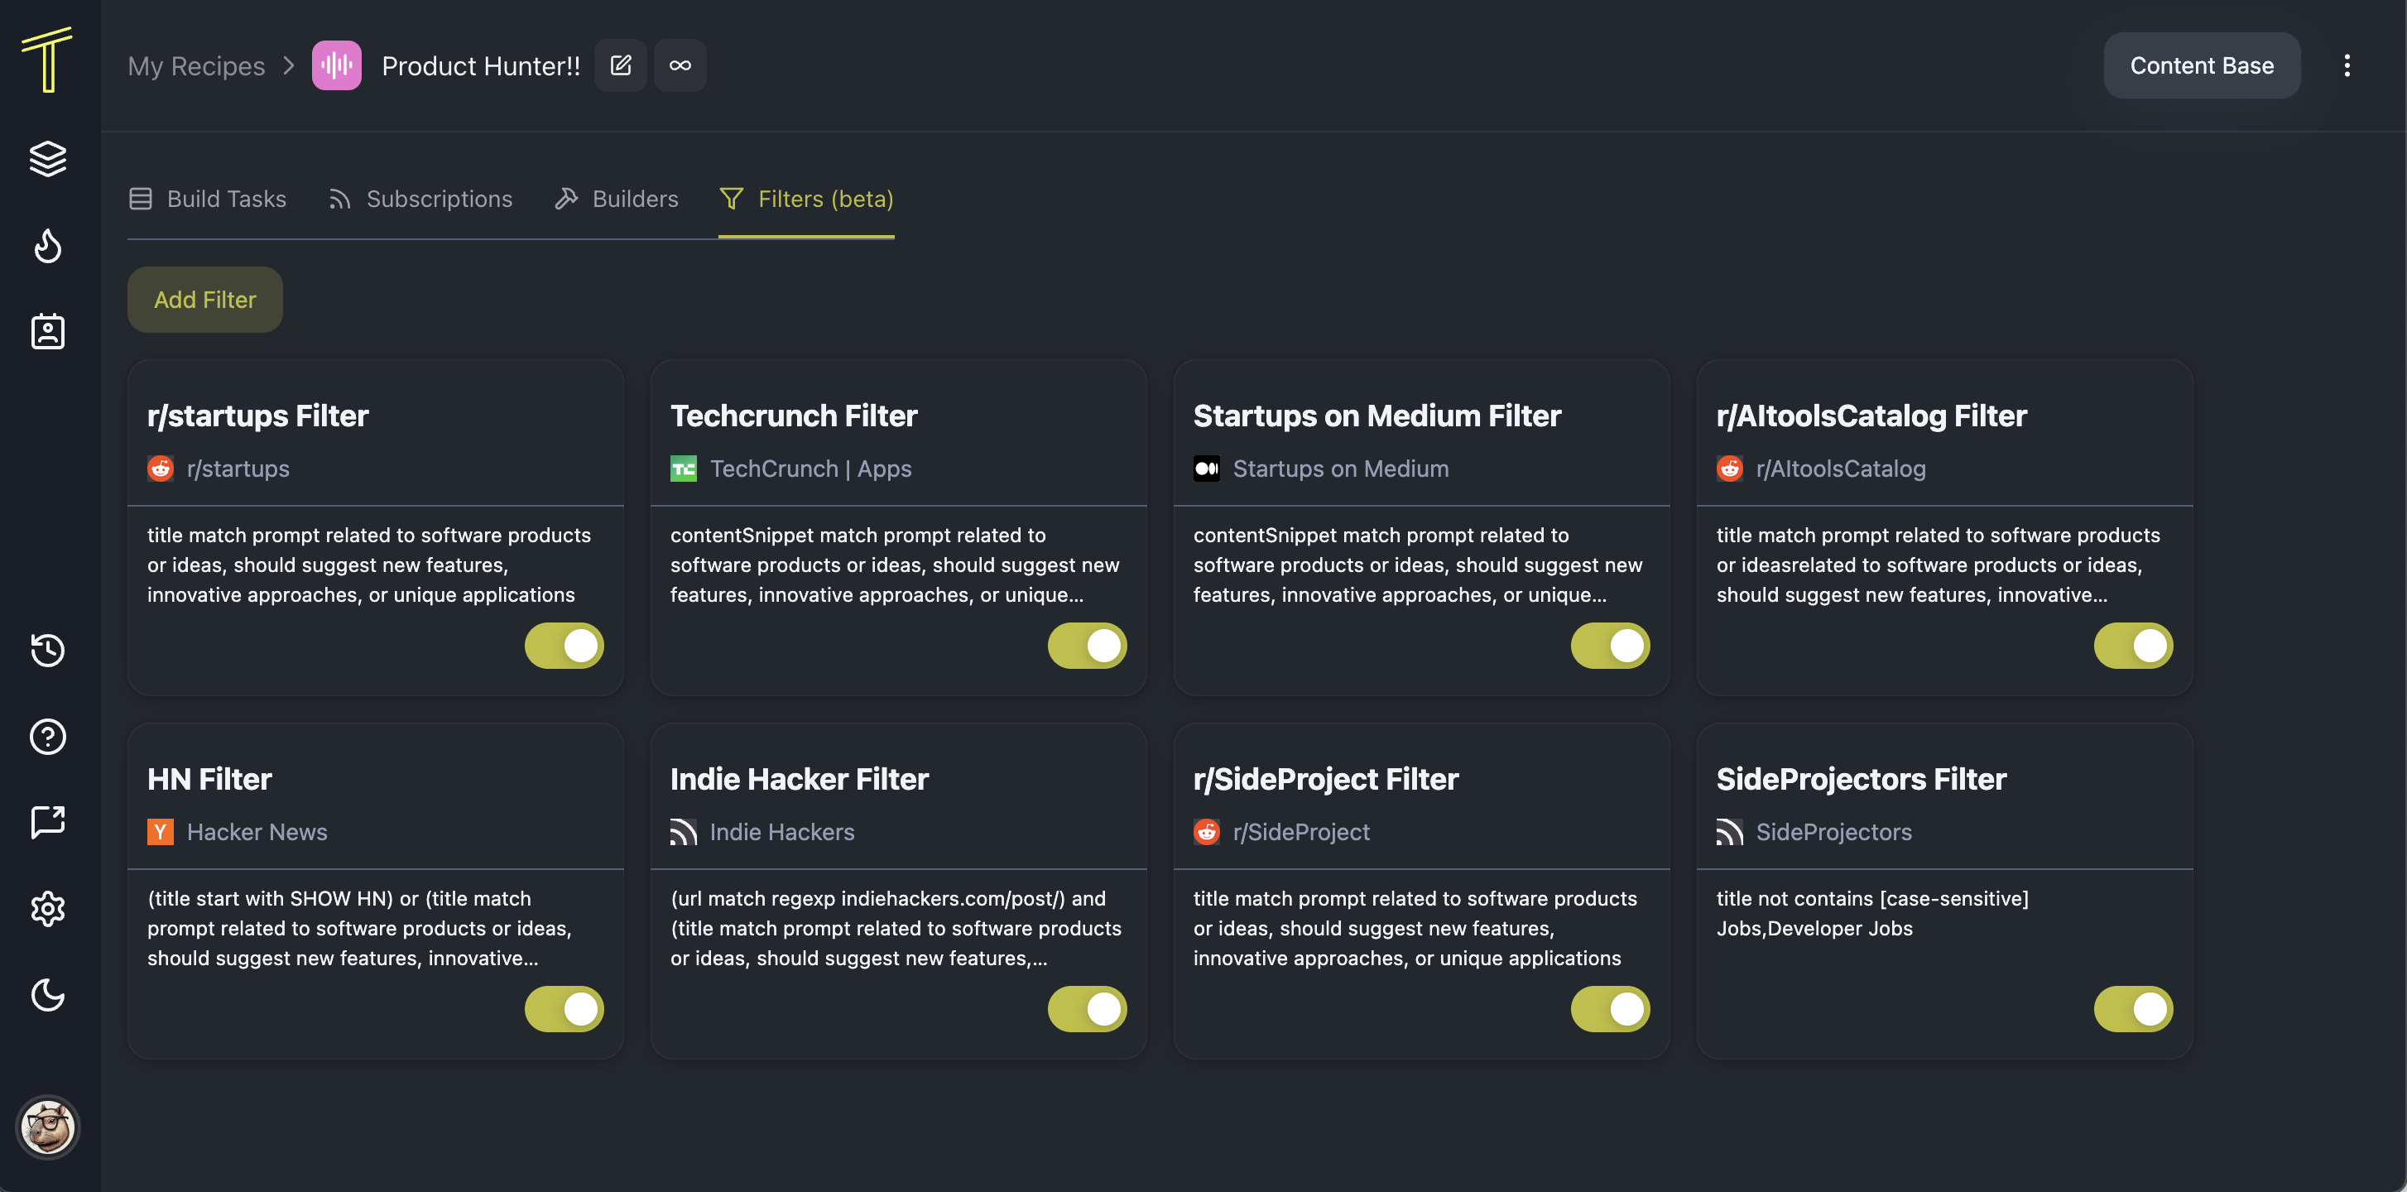Disable the r/startups Filter toggle
Image resolution: width=2407 pixels, height=1192 pixels.
(x=564, y=646)
